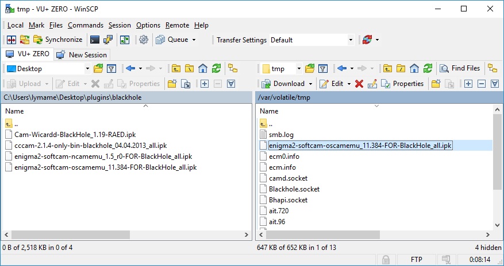Screen dimensions: 504x266
Task: Select smb.log in remote panel
Action: 277,135
